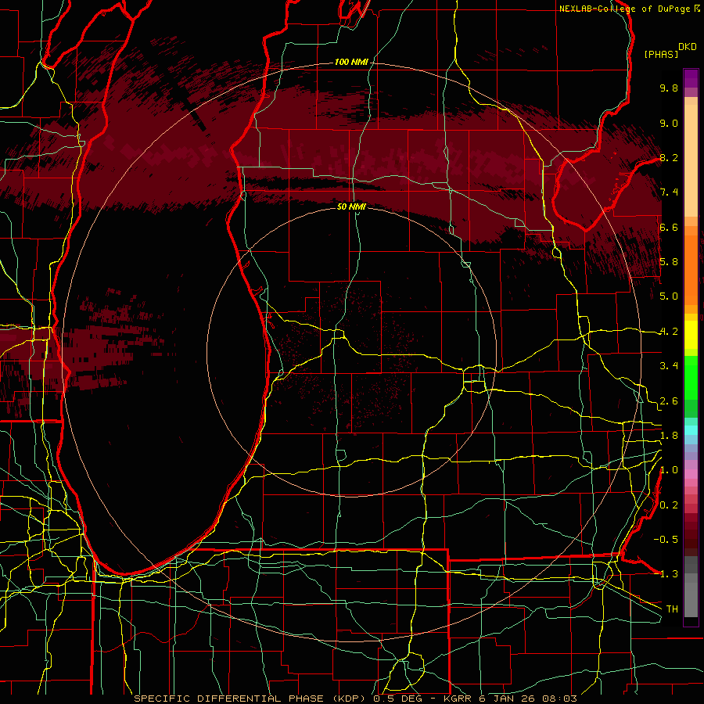Click the 5.0 scale value
This screenshot has height=704, width=704.
[669, 296]
